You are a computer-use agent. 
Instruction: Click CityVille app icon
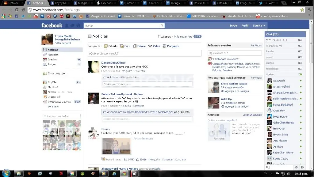(45, 82)
